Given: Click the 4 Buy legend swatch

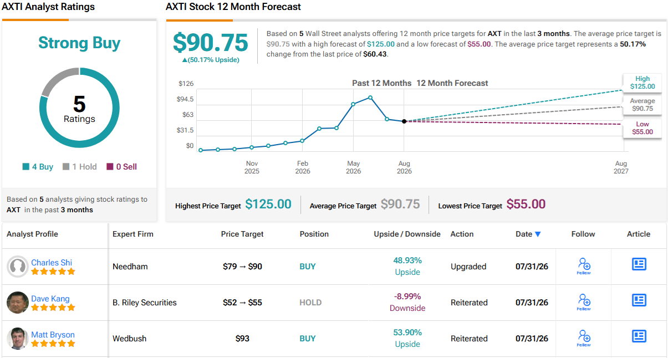Looking at the screenshot, I should [26, 167].
